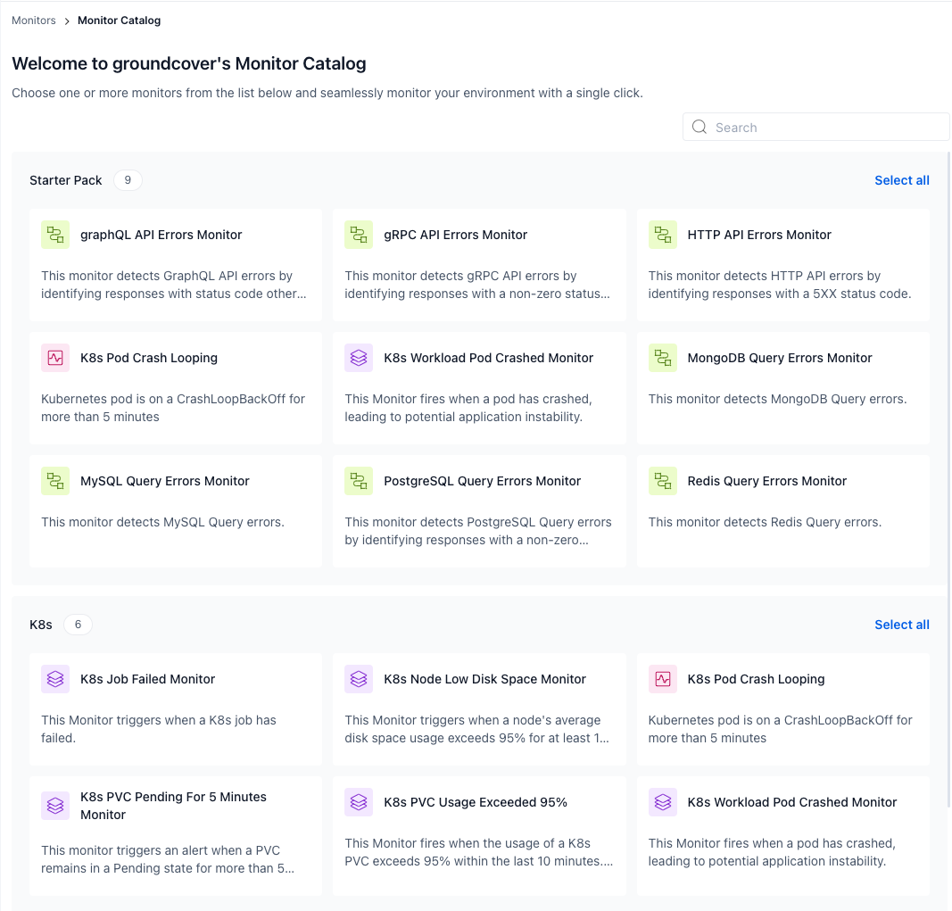The image size is (952, 911).
Task: Click the Starter Pack count badge
Action: pyautogui.click(x=128, y=180)
